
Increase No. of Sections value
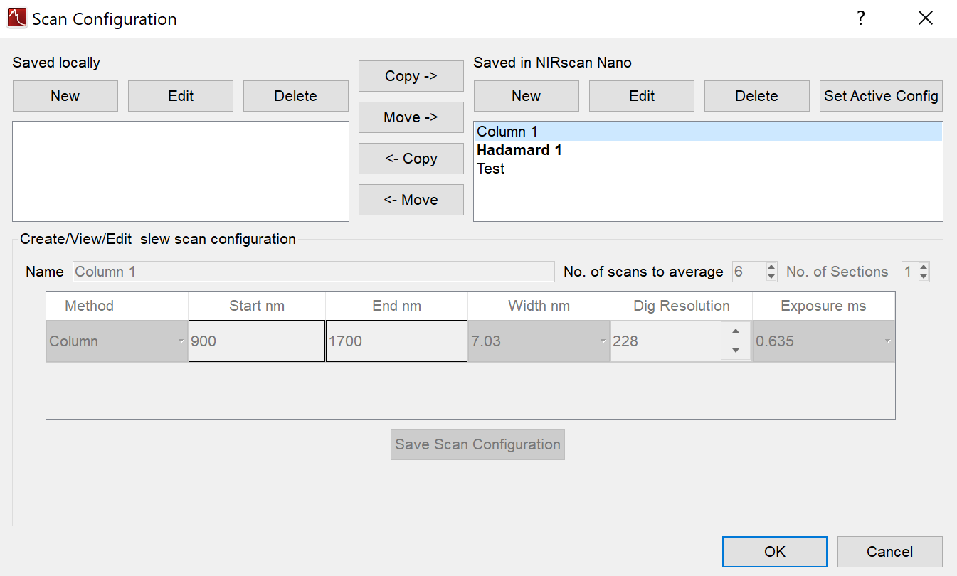pyautogui.click(x=924, y=267)
